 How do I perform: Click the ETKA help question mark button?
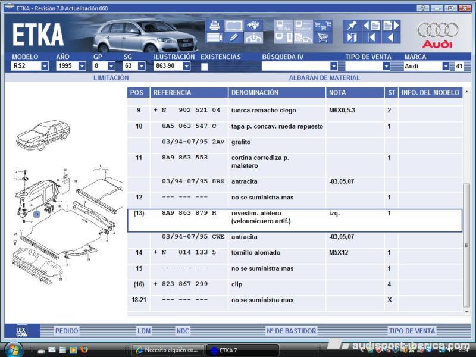tap(423, 8)
